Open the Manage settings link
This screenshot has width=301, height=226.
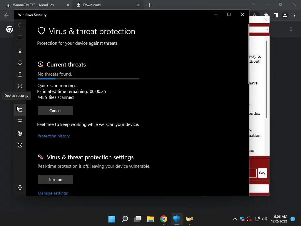(x=53, y=193)
